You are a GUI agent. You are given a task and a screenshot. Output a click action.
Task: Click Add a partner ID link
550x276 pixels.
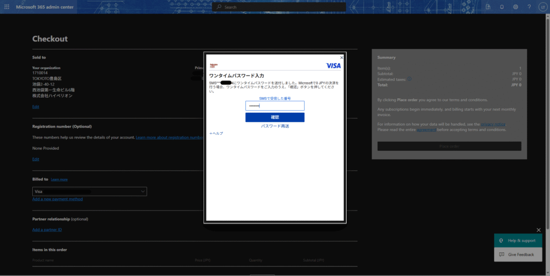click(47, 230)
